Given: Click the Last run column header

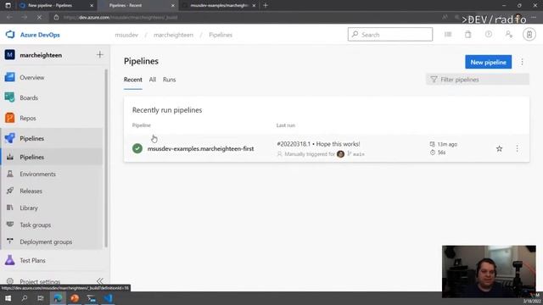Looking at the screenshot, I should tap(286, 125).
